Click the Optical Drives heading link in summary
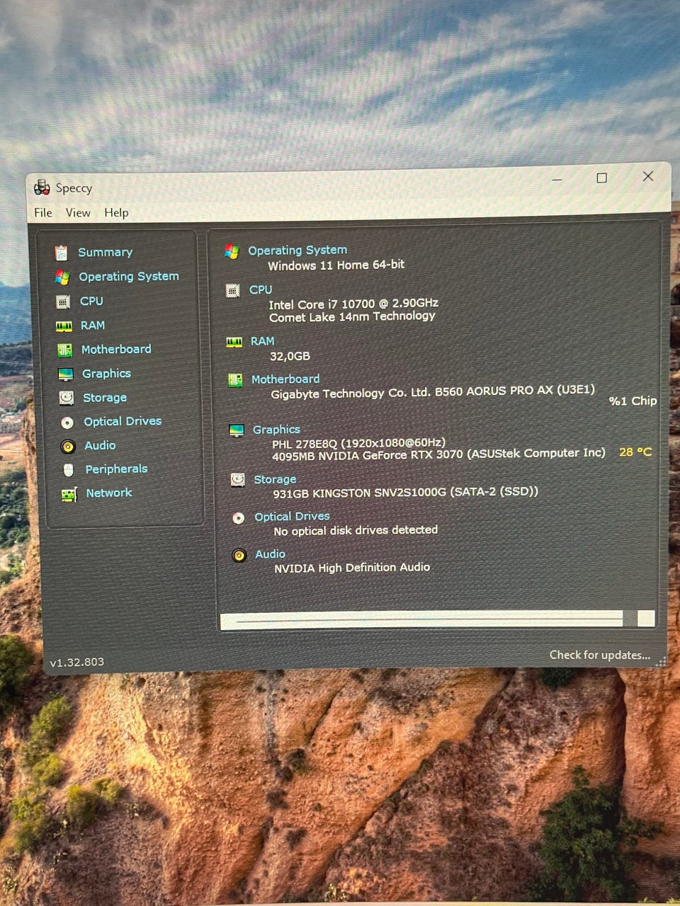The width and height of the screenshot is (680, 906). click(x=292, y=517)
